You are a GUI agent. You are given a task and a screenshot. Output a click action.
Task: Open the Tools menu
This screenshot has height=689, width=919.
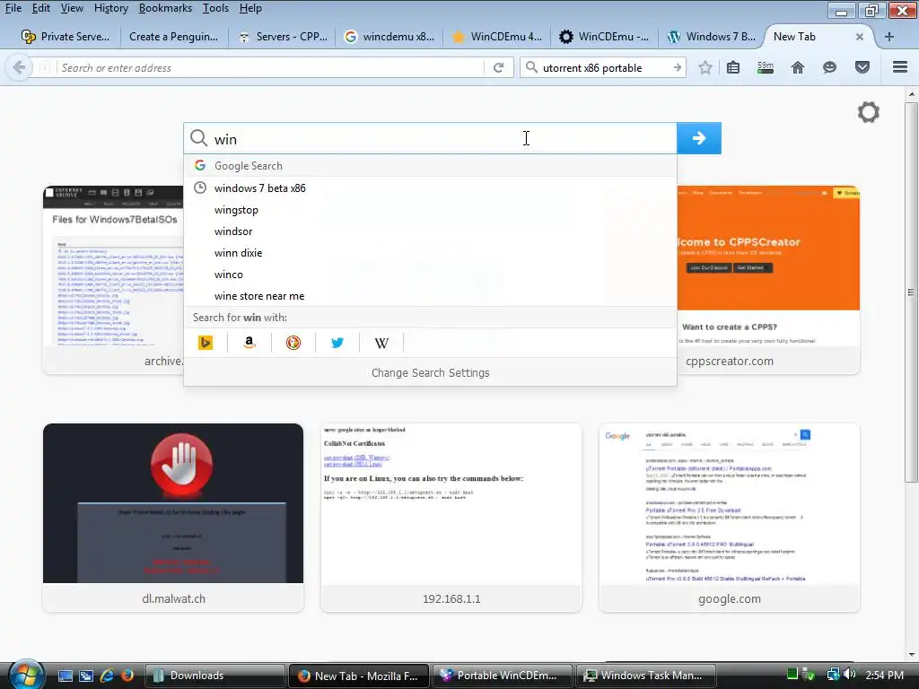(x=215, y=8)
